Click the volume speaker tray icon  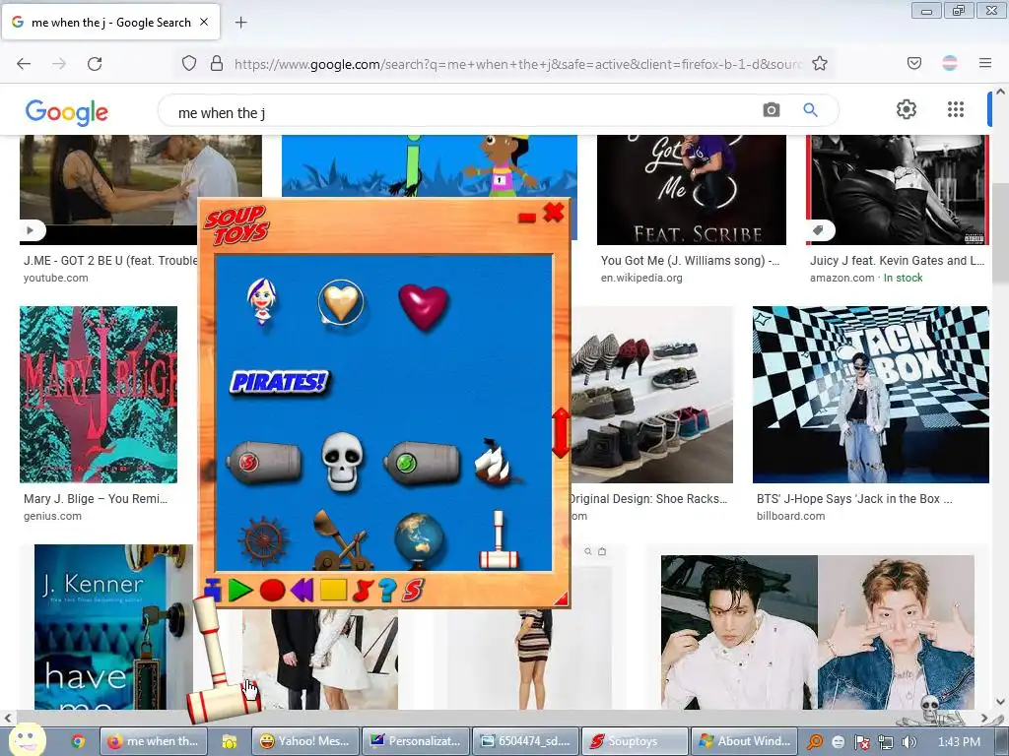908,742
